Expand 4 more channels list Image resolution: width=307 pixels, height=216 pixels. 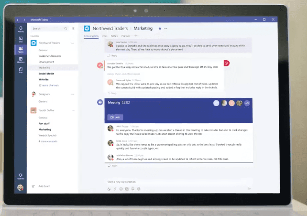48,141
